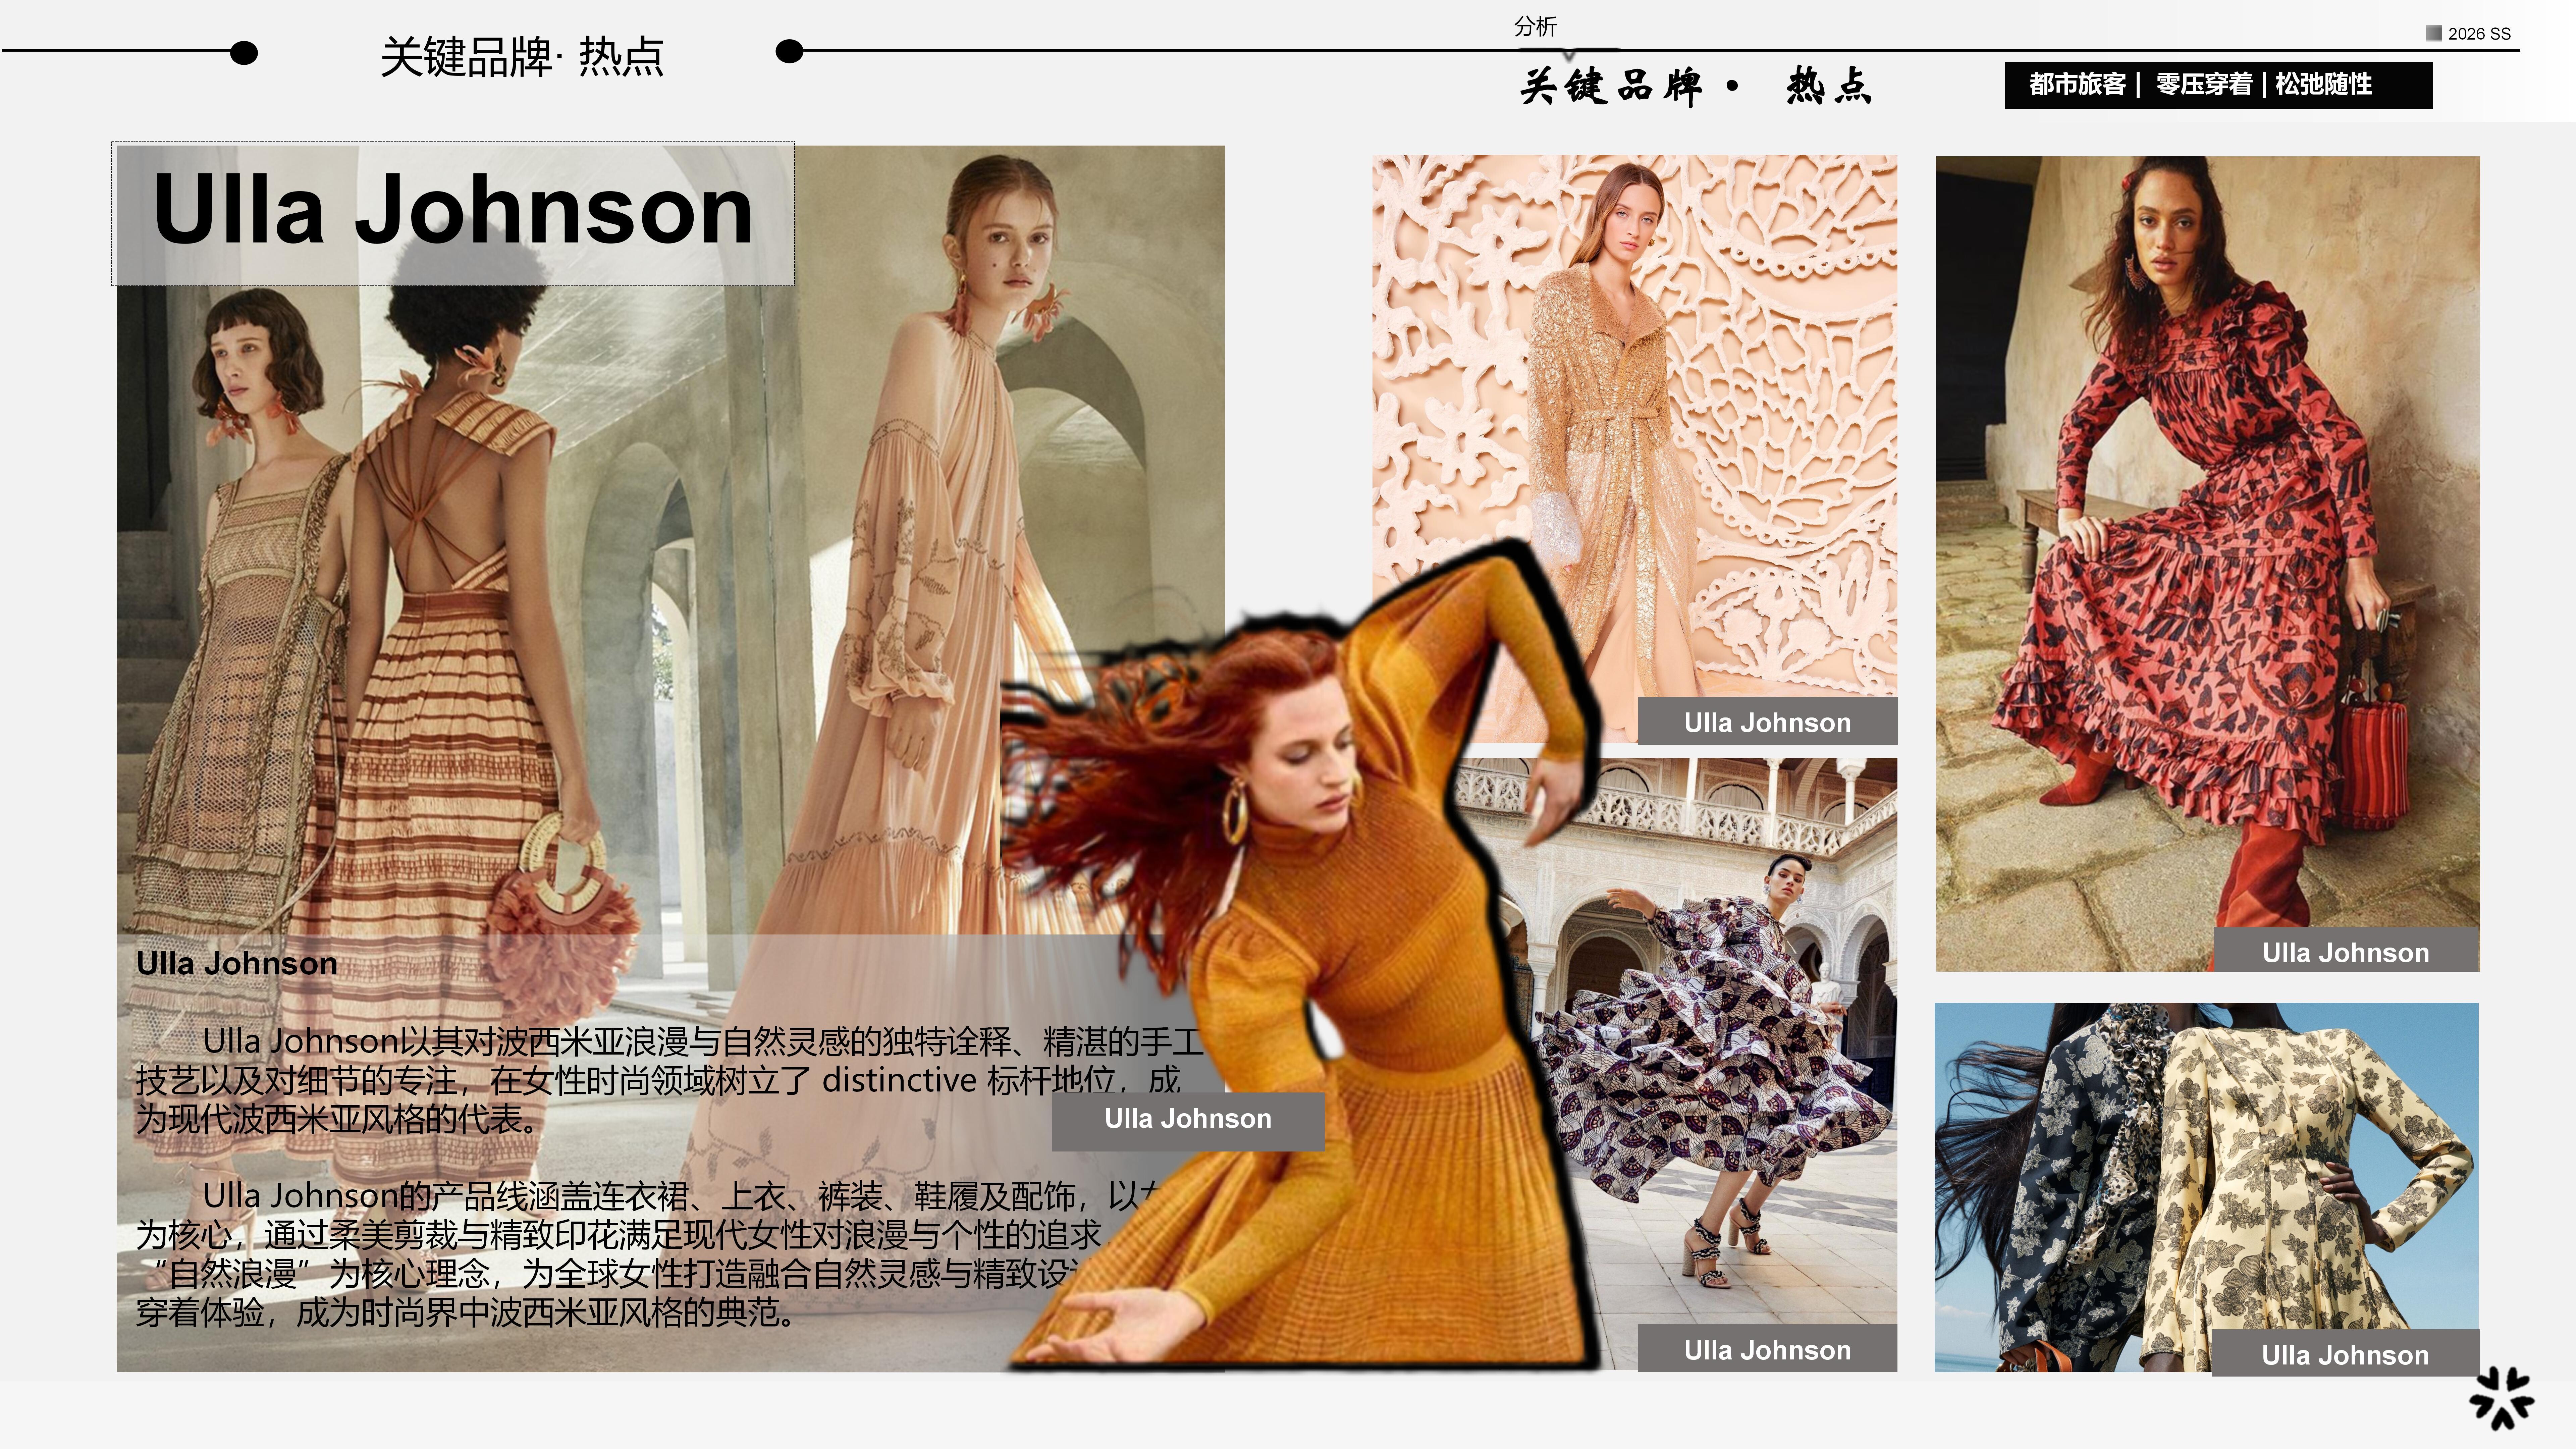Viewport: 2576px width, 1449px height.
Task: Select the red floral ruffled dress photo
Action: (x=2207, y=563)
